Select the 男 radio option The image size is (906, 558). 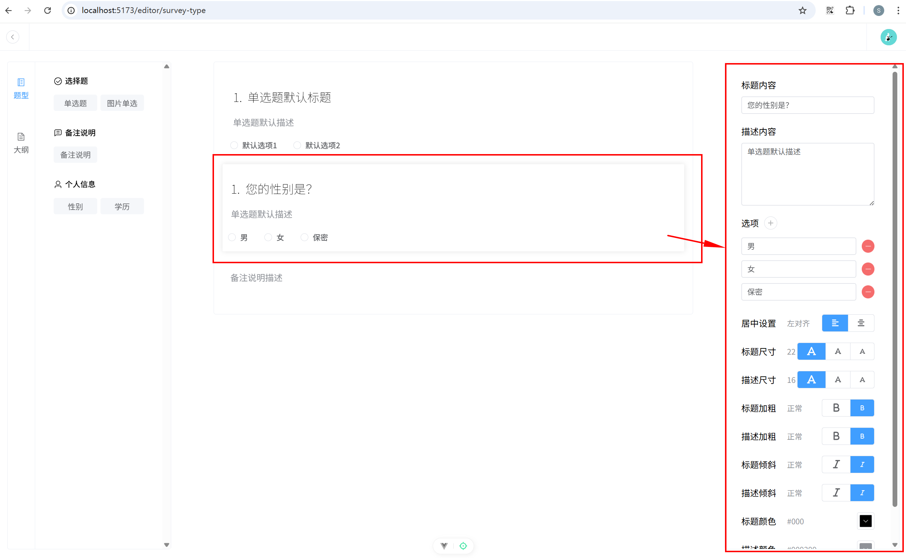pos(232,237)
